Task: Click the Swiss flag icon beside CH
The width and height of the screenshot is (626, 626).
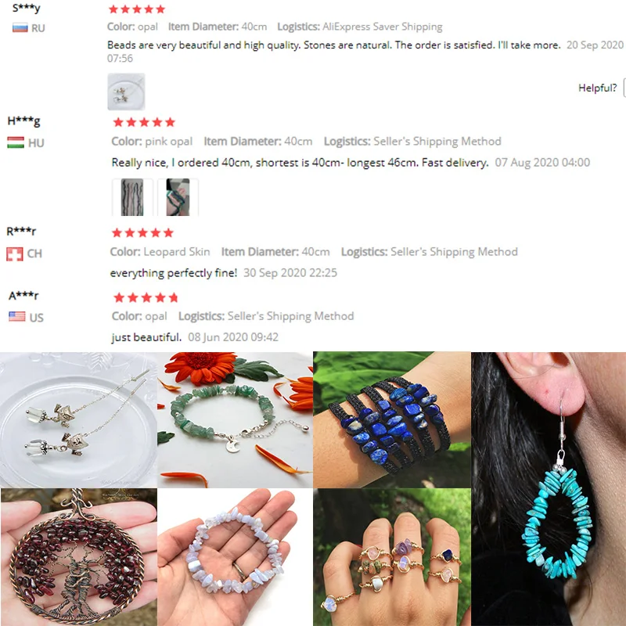Action: [15, 254]
